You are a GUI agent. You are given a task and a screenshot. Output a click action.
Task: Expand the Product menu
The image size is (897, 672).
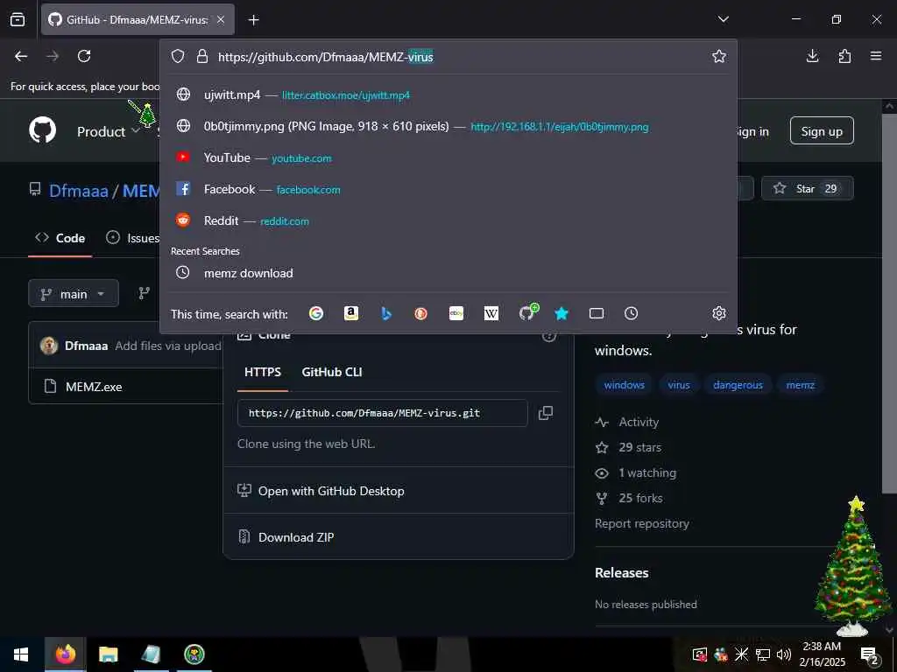(108, 131)
